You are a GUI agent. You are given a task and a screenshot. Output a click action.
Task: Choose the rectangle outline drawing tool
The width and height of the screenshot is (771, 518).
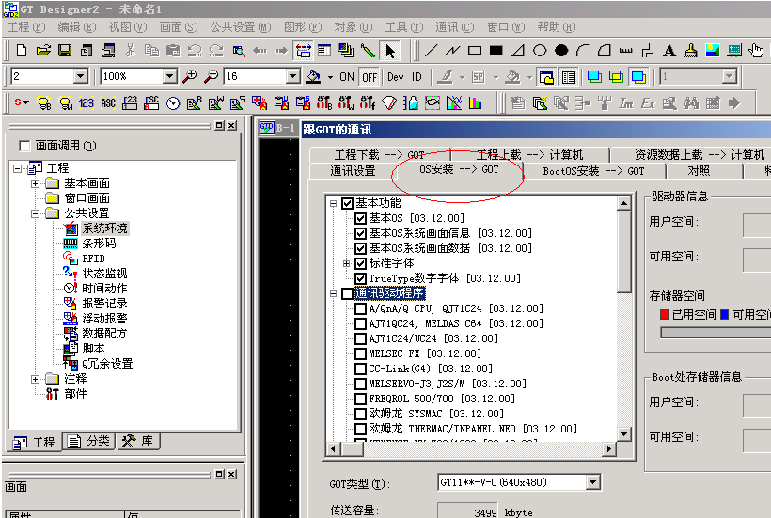click(x=475, y=51)
